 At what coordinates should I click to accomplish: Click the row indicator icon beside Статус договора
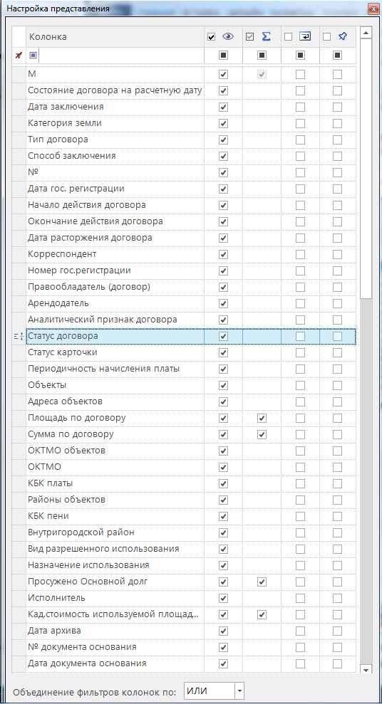click(x=19, y=336)
